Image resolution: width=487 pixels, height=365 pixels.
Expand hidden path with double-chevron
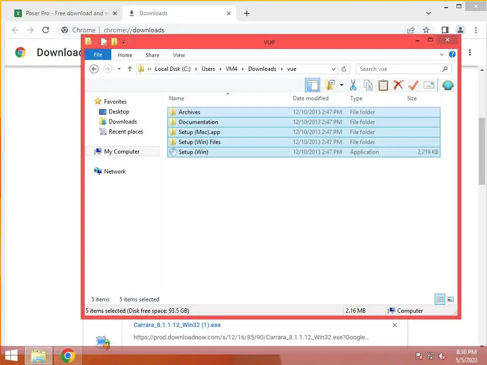[149, 69]
